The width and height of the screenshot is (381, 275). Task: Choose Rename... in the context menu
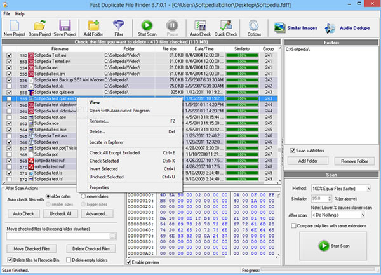(x=130, y=121)
